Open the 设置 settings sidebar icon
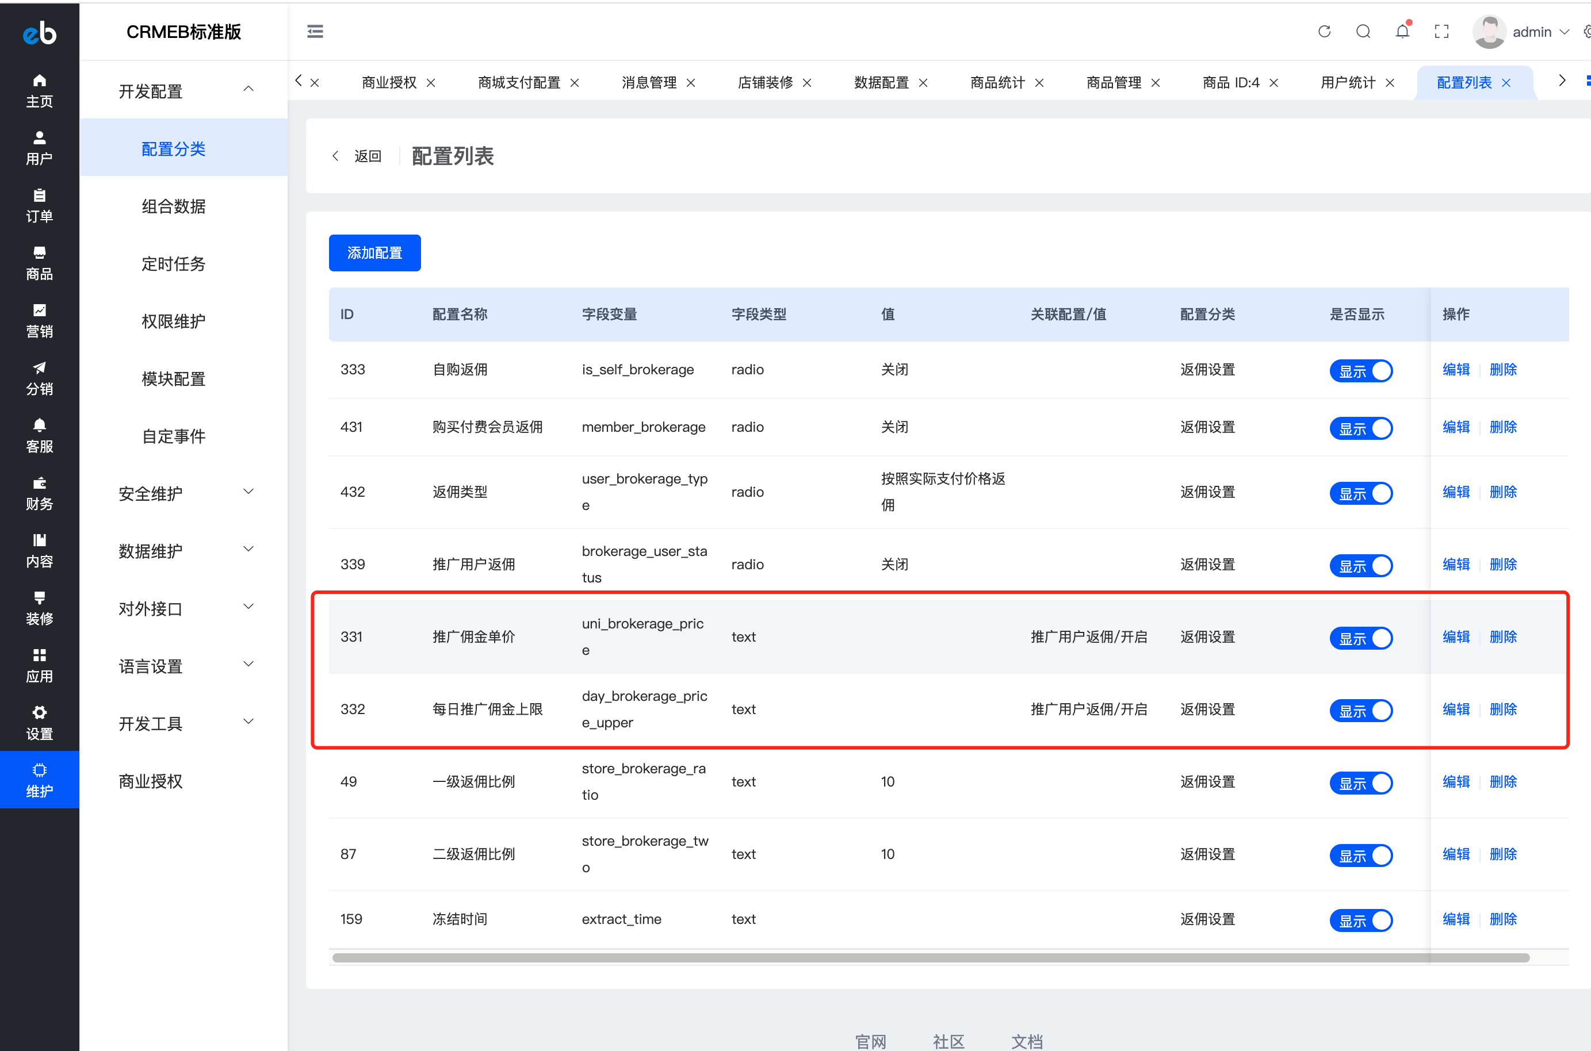 pos(40,724)
